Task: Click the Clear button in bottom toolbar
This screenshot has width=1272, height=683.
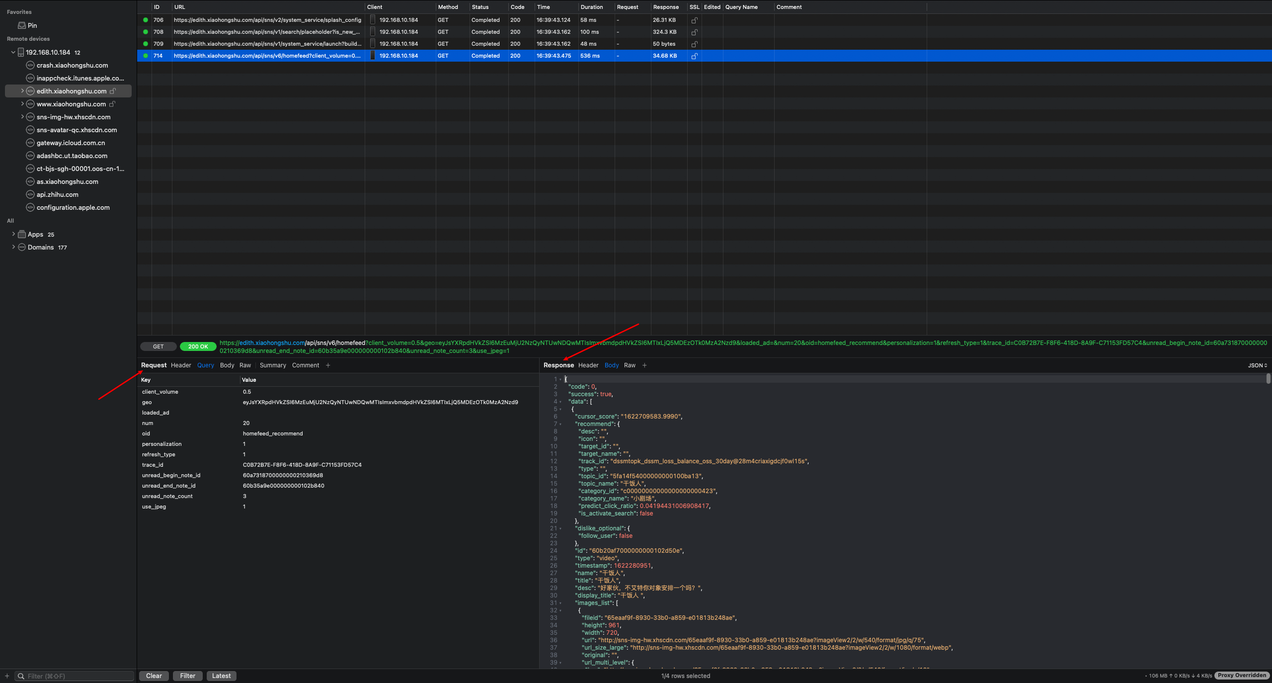Action: point(154,676)
